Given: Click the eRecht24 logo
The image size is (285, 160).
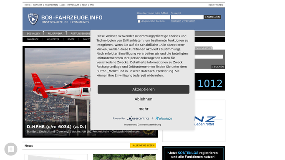Looking at the screenshot, I should click(x=164, y=118).
